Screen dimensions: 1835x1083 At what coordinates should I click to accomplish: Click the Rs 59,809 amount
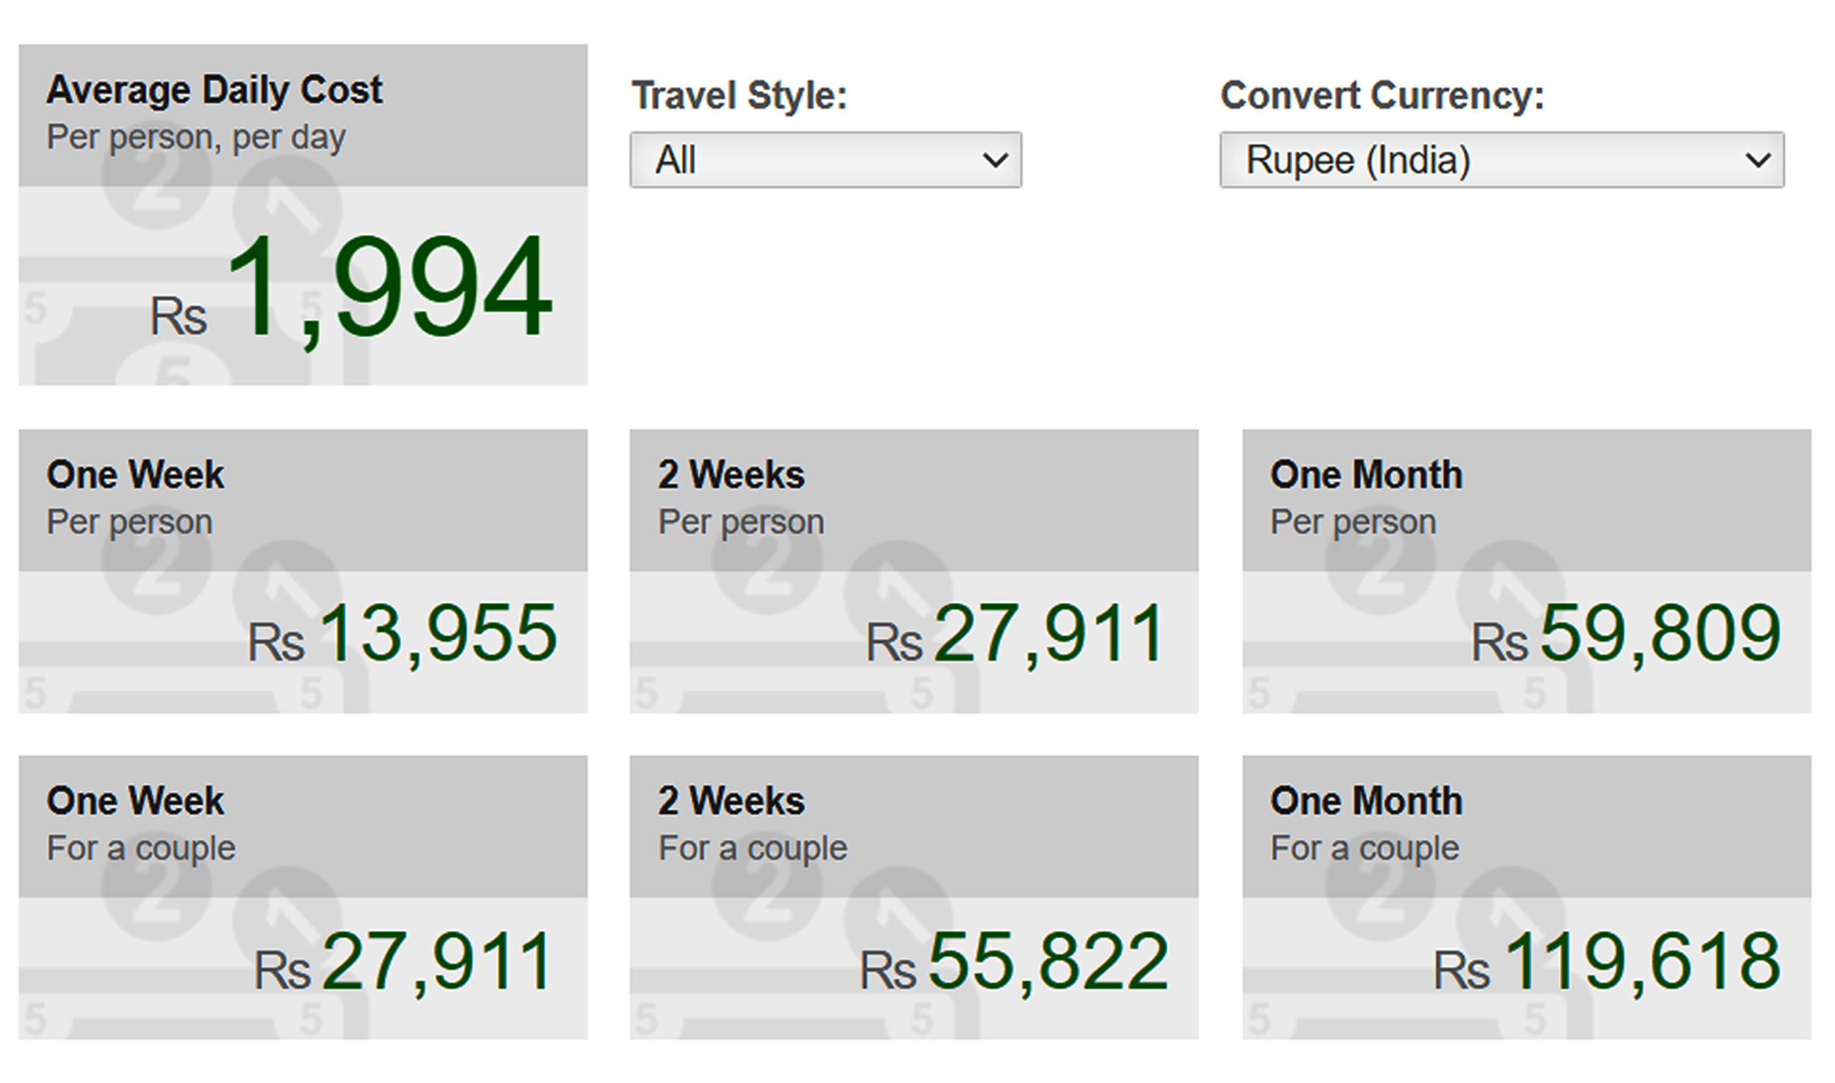pyautogui.click(x=1626, y=633)
